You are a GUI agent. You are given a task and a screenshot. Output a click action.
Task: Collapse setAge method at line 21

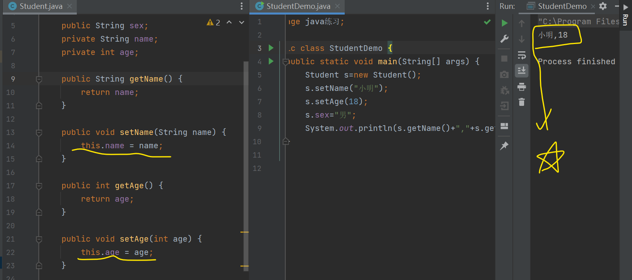click(39, 239)
